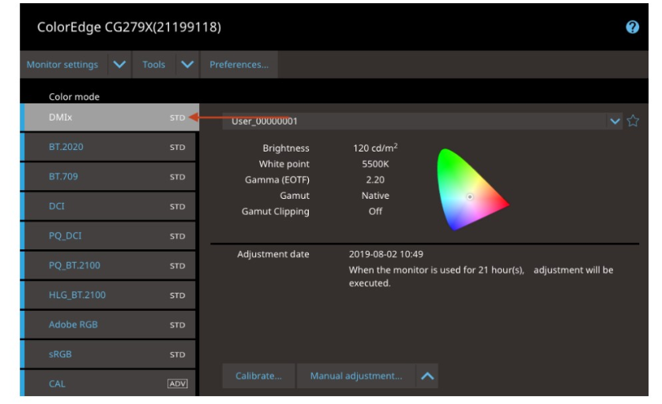Select the DMIx color mode

coord(110,118)
